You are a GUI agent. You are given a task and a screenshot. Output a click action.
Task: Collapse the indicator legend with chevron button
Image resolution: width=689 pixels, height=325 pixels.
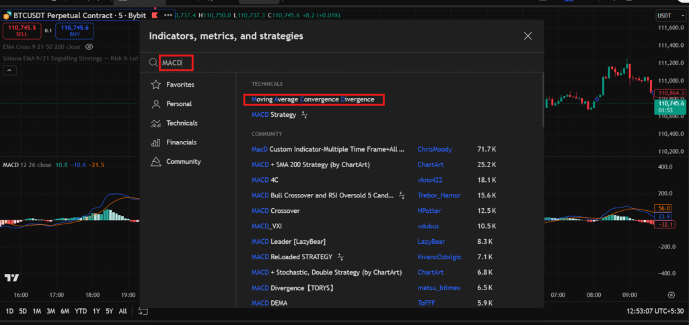click(10, 71)
